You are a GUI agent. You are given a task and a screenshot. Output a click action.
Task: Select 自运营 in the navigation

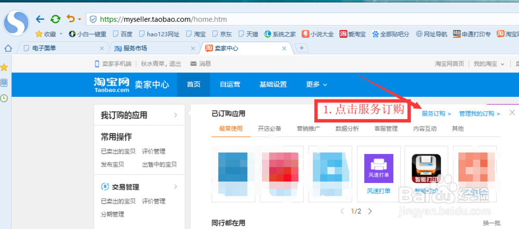(230, 84)
